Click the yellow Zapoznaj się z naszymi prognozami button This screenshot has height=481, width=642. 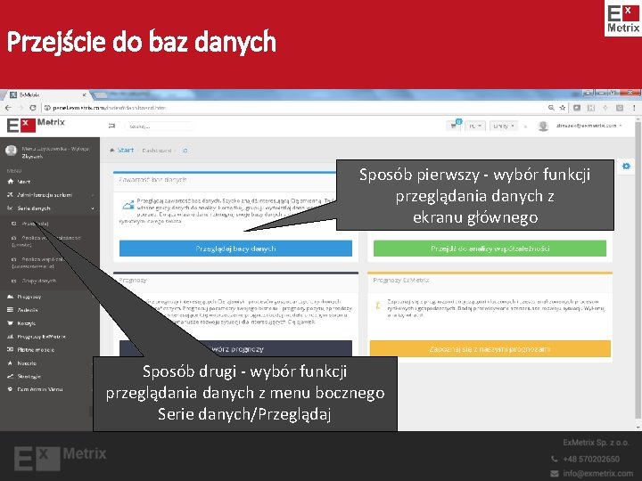(490, 349)
